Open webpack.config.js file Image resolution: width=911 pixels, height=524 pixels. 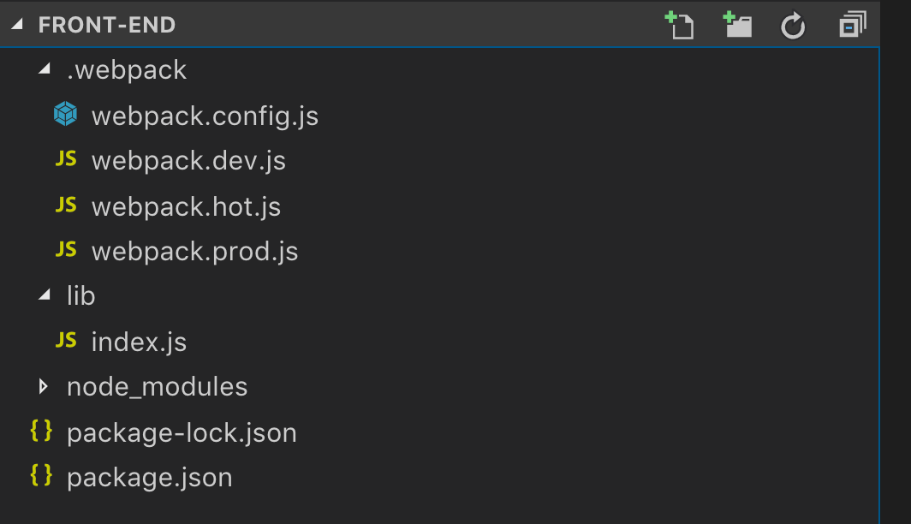(x=205, y=116)
